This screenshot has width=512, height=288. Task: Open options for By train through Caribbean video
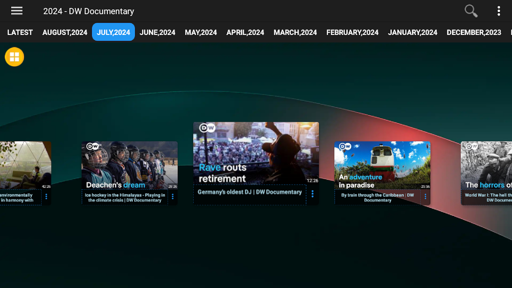tap(425, 197)
